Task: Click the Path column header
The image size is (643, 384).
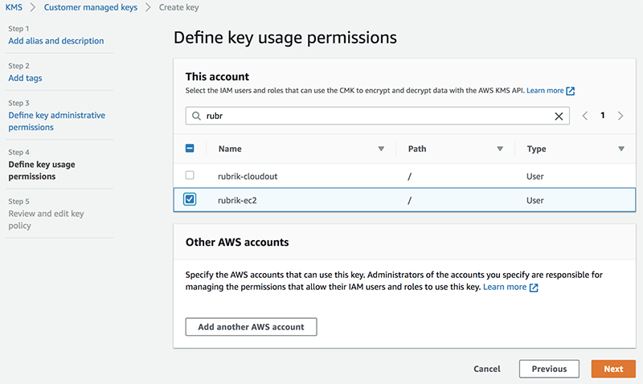Action: (417, 149)
